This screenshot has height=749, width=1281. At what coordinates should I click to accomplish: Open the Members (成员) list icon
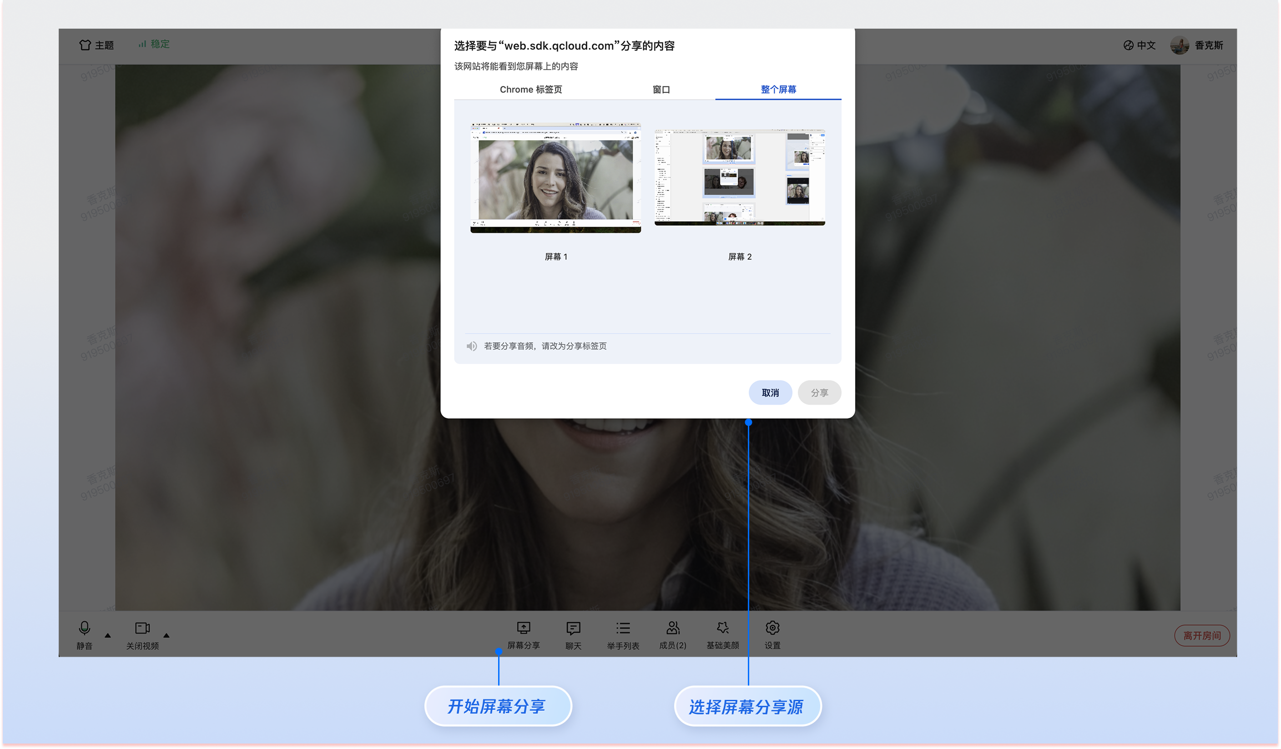pyautogui.click(x=672, y=628)
